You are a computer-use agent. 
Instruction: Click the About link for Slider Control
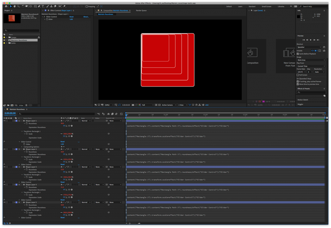[x=86, y=17]
